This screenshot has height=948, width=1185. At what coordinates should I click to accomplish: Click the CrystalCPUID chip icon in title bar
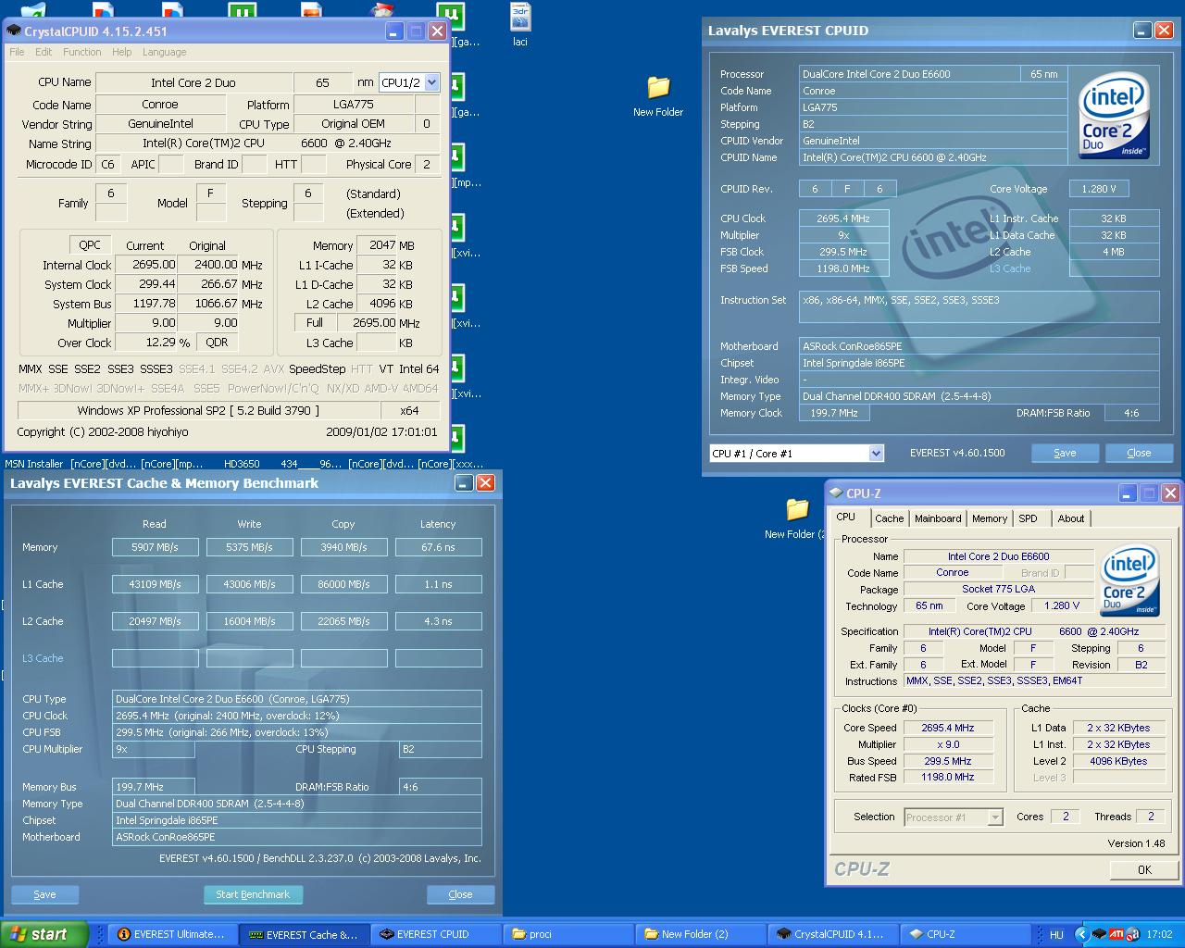14,31
